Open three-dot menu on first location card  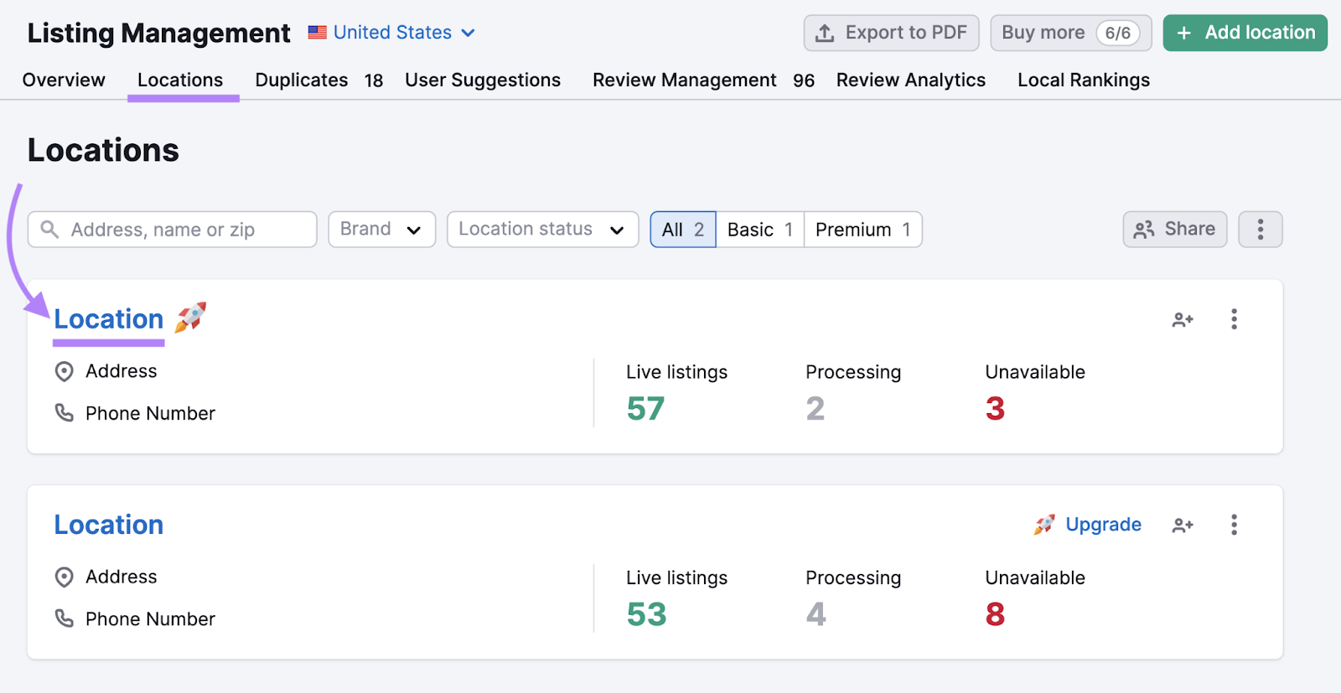1234,319
